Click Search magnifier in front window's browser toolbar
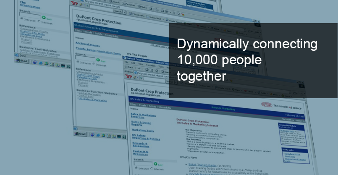The image size is (338, 175). (162, 71)
